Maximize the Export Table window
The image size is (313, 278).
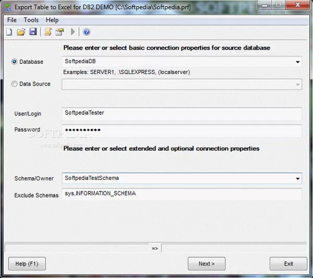(279, 5)
